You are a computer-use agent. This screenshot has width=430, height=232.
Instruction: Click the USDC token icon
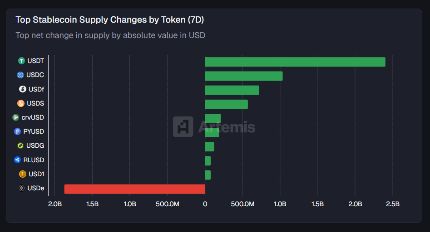tap(20, 75)
